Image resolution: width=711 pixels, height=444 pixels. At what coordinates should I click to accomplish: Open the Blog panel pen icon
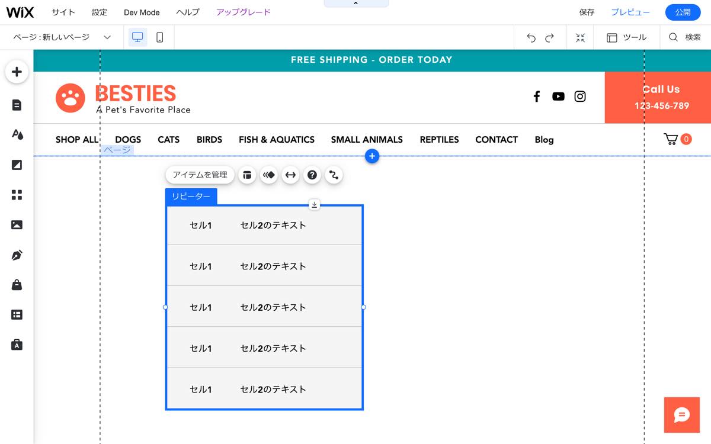(x=17, y=255)
